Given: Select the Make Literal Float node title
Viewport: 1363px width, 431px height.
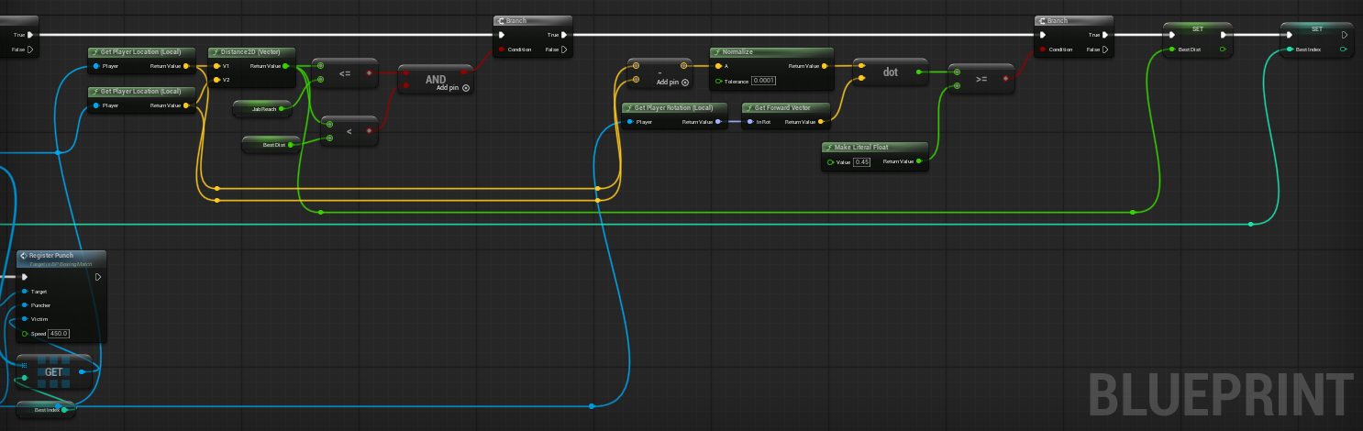Looking at the screenshot, I should 861,147.
